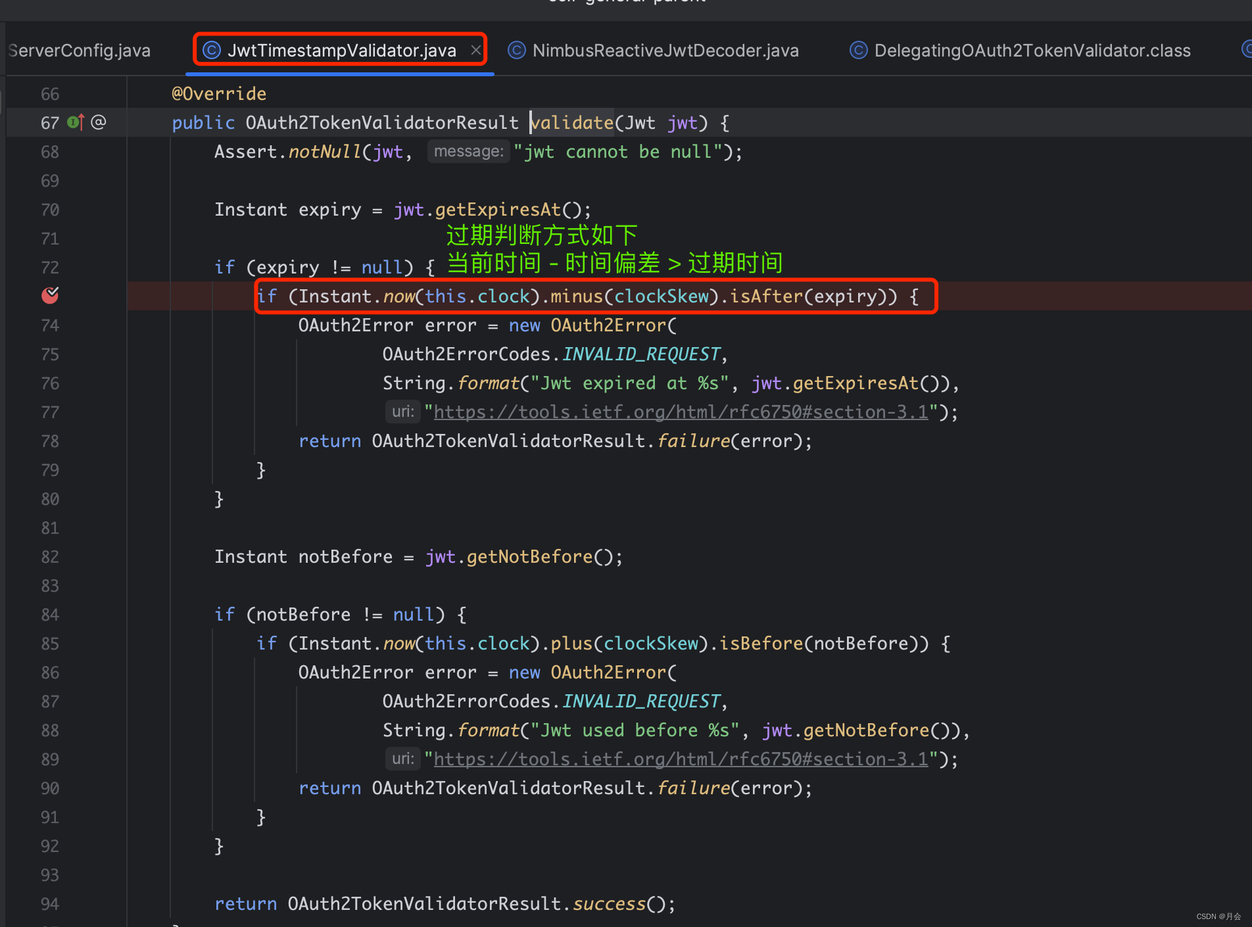1252x927 pixels.
Task: Click the class icon on DelegatingOAuth2TokenValidator.class tab
Action: [859, 51]
